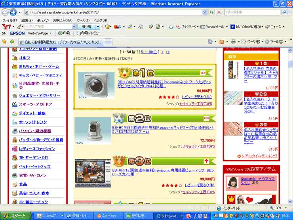Open the BB-HCM581 Panasonic camera product link
The image size is (293, 220).
pos(163,130)
